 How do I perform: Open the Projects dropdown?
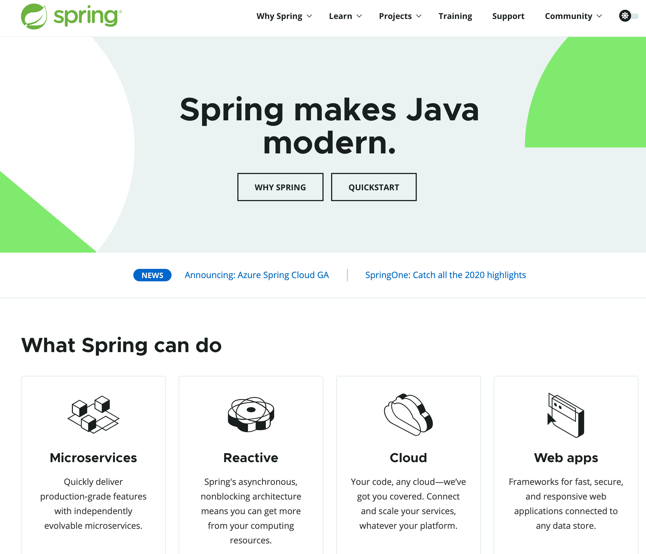[399, 16]
